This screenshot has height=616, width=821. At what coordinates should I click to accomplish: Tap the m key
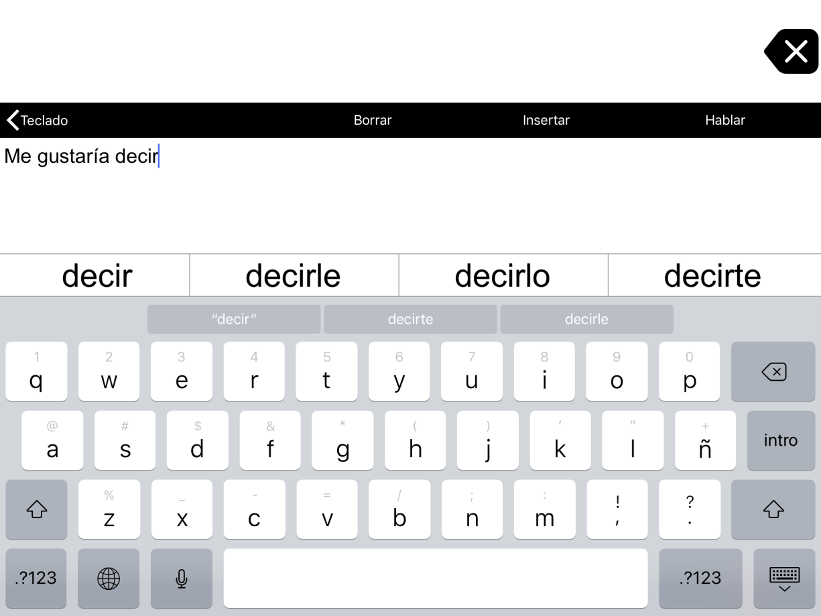[x=544, y=509]
